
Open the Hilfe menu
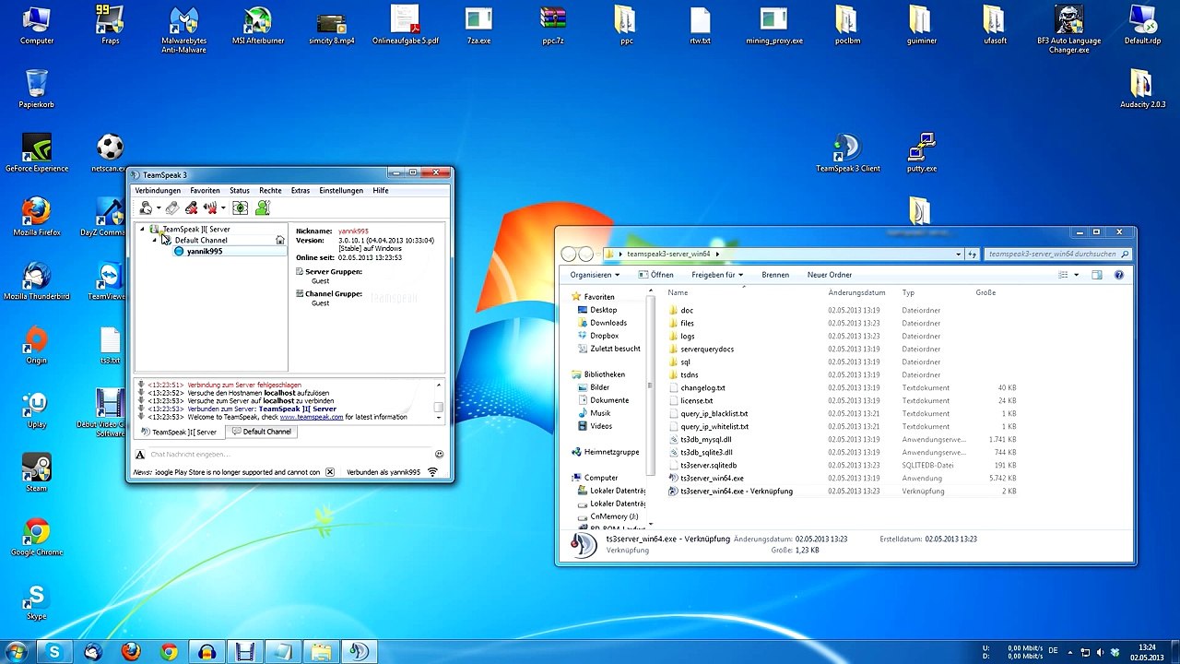click(x=381, y=190)
